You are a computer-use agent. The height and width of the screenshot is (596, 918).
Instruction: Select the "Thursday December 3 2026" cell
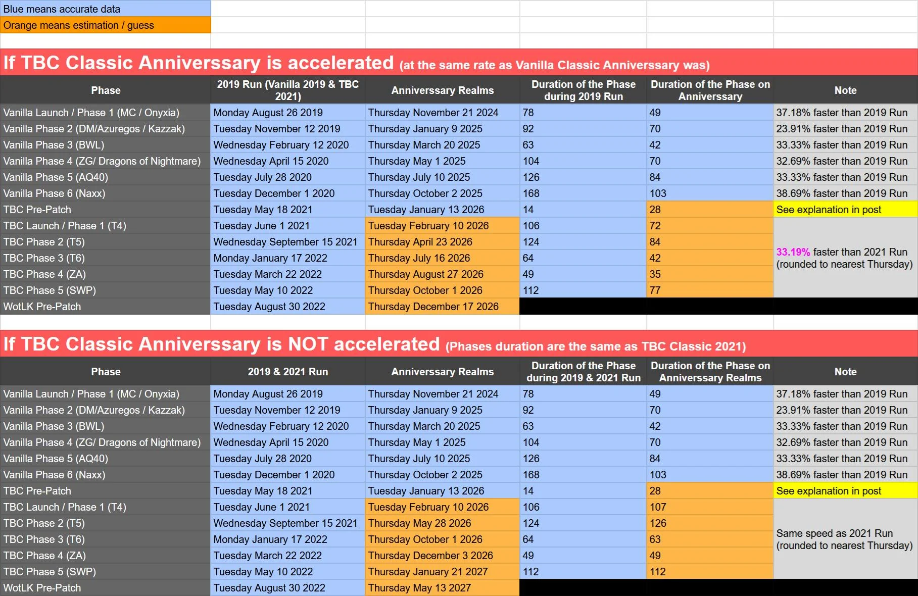click(x=442, y=556)
